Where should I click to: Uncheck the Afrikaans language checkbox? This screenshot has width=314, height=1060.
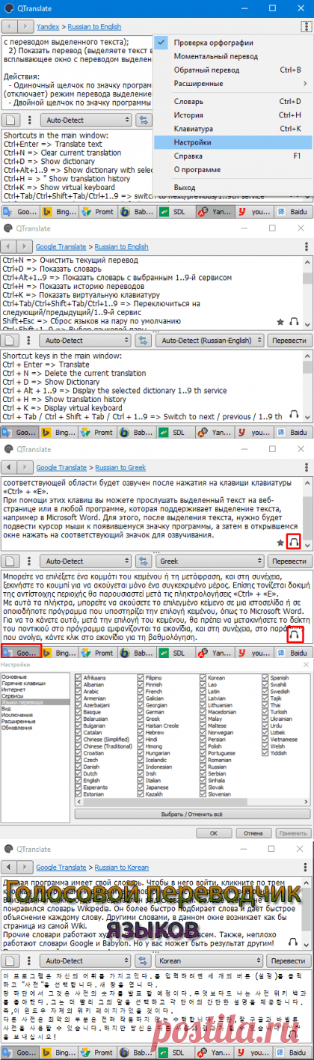(79, 676)
